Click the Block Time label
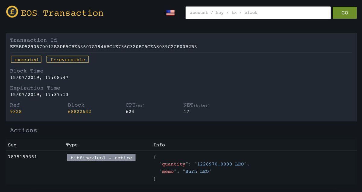Screen dimensions: 362x192 coord(27,71)
